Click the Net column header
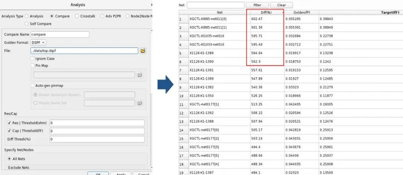Viewport: 403px width, 175px height. [x=219, y=12]
